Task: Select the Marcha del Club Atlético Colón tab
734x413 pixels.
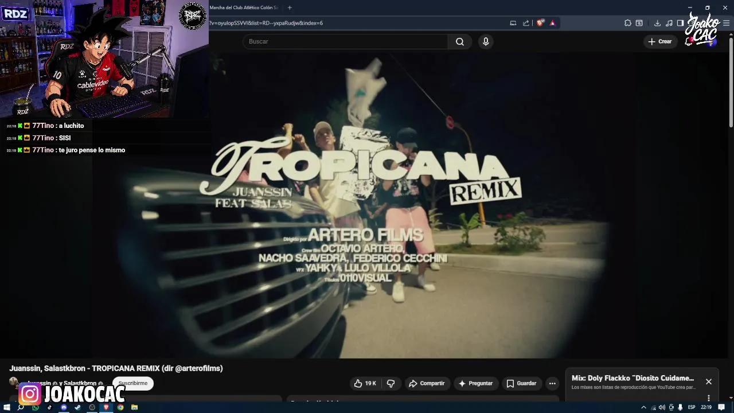Action: tap(245, 7)
